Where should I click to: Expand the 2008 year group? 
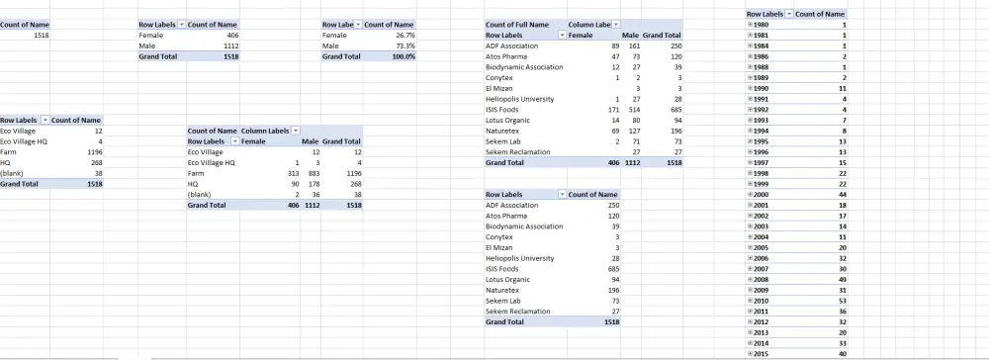(x=751, y=279)
